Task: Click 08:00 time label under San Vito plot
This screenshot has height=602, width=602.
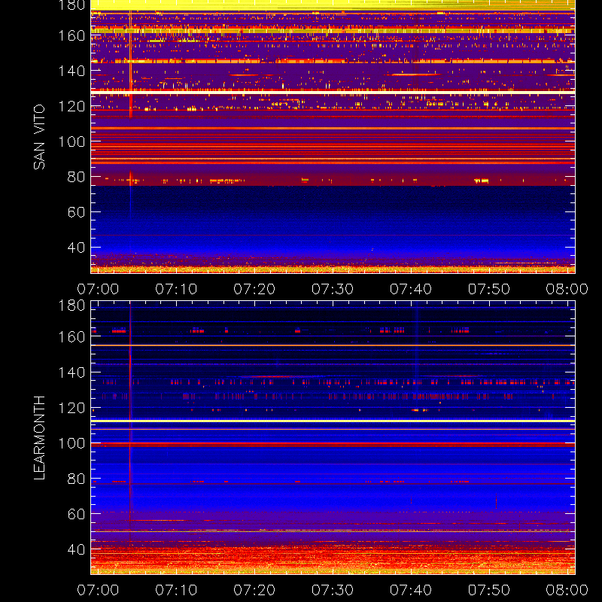Action: [567, 289]
